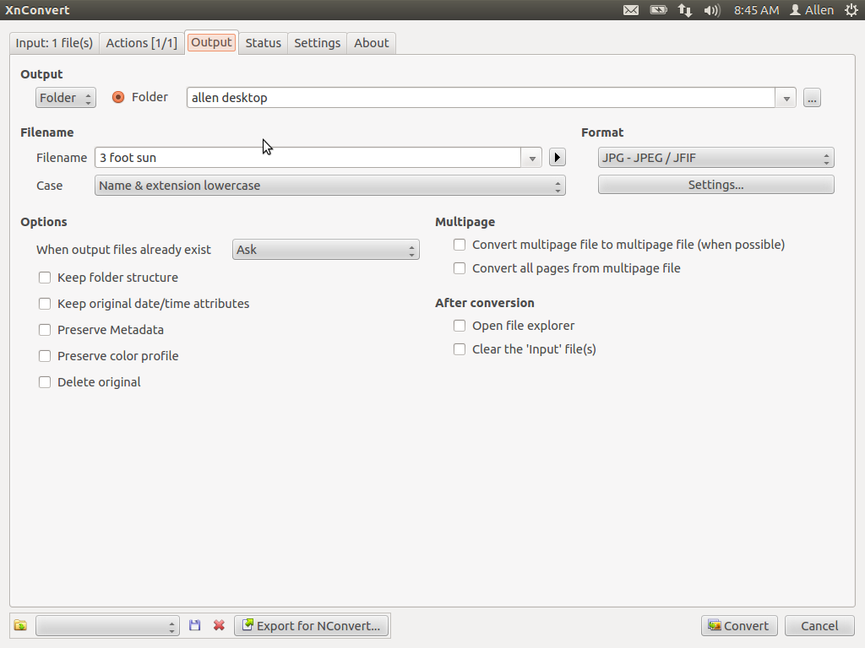Delete script with the red X icon
Image resolution: width=865 pixels, height=648 pixels.
219,625
